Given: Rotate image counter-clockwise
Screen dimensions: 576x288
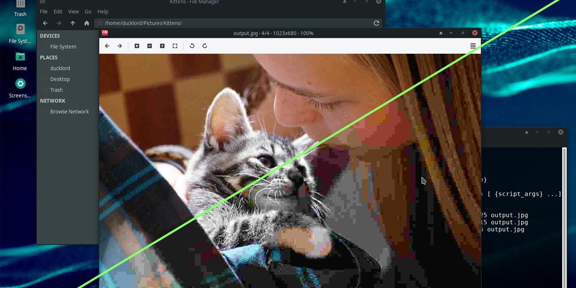Looking at the screenshot, I should tap(192, 46).
